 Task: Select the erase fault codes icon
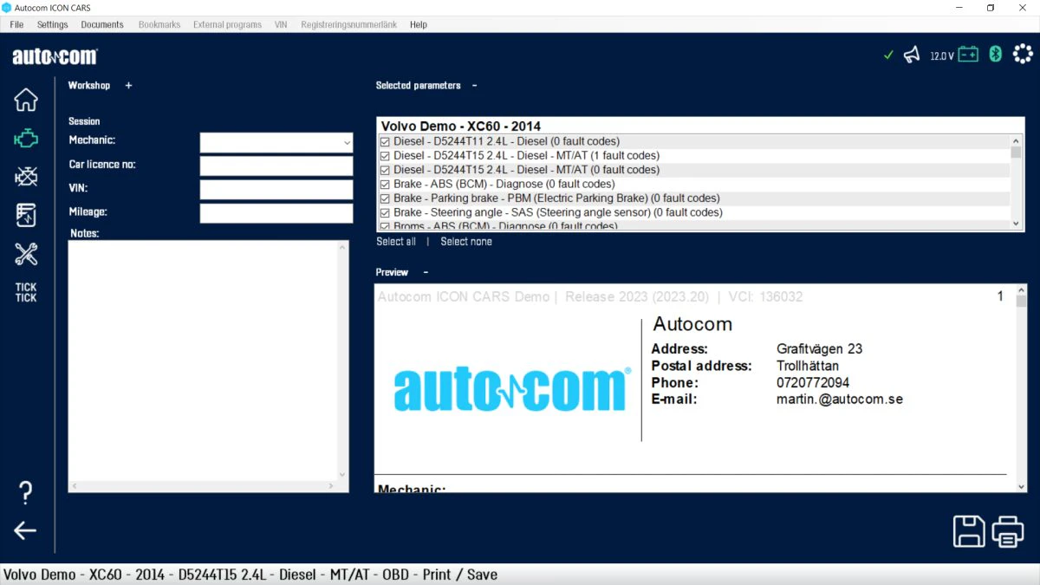pyautogui.click(x=26, y=175)
